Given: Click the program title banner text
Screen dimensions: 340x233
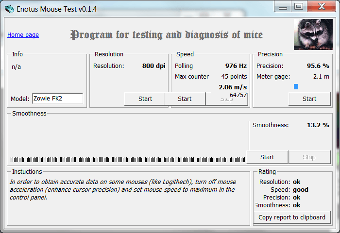Looking at the screenshot, I should [167, 35].
